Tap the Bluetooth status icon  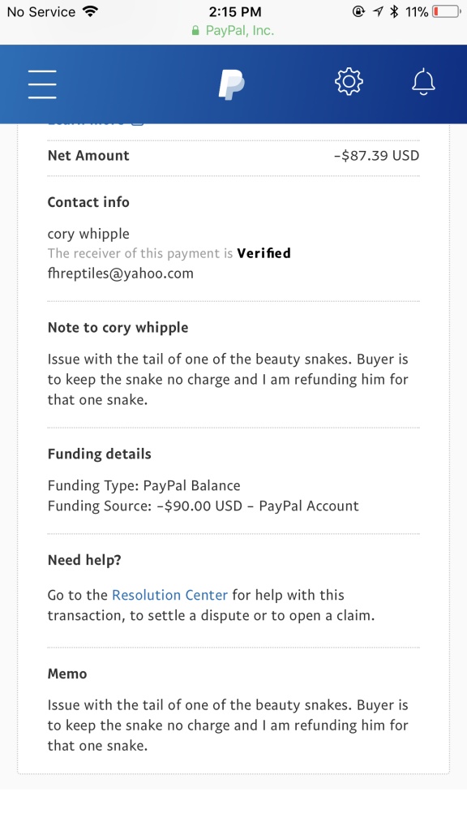(x=393, y=11)
